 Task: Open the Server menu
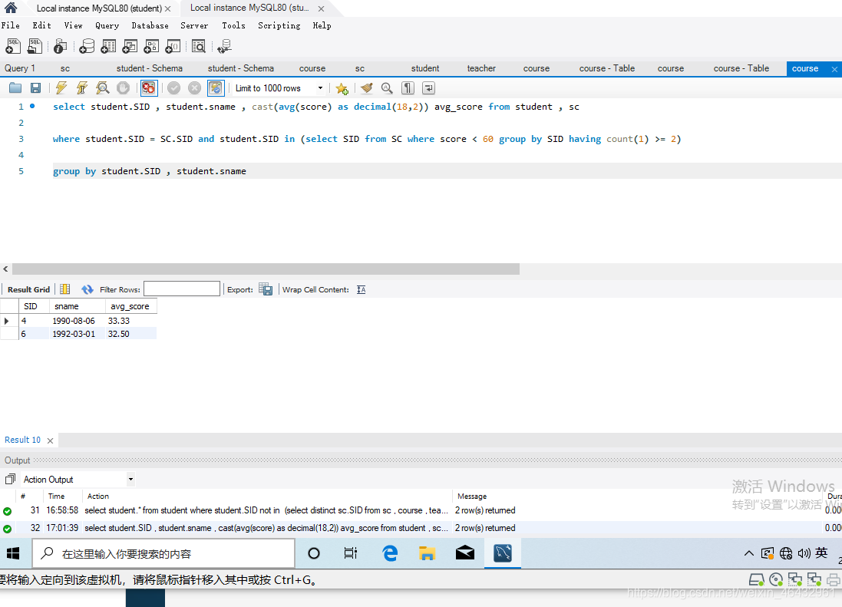click(194, 25)
